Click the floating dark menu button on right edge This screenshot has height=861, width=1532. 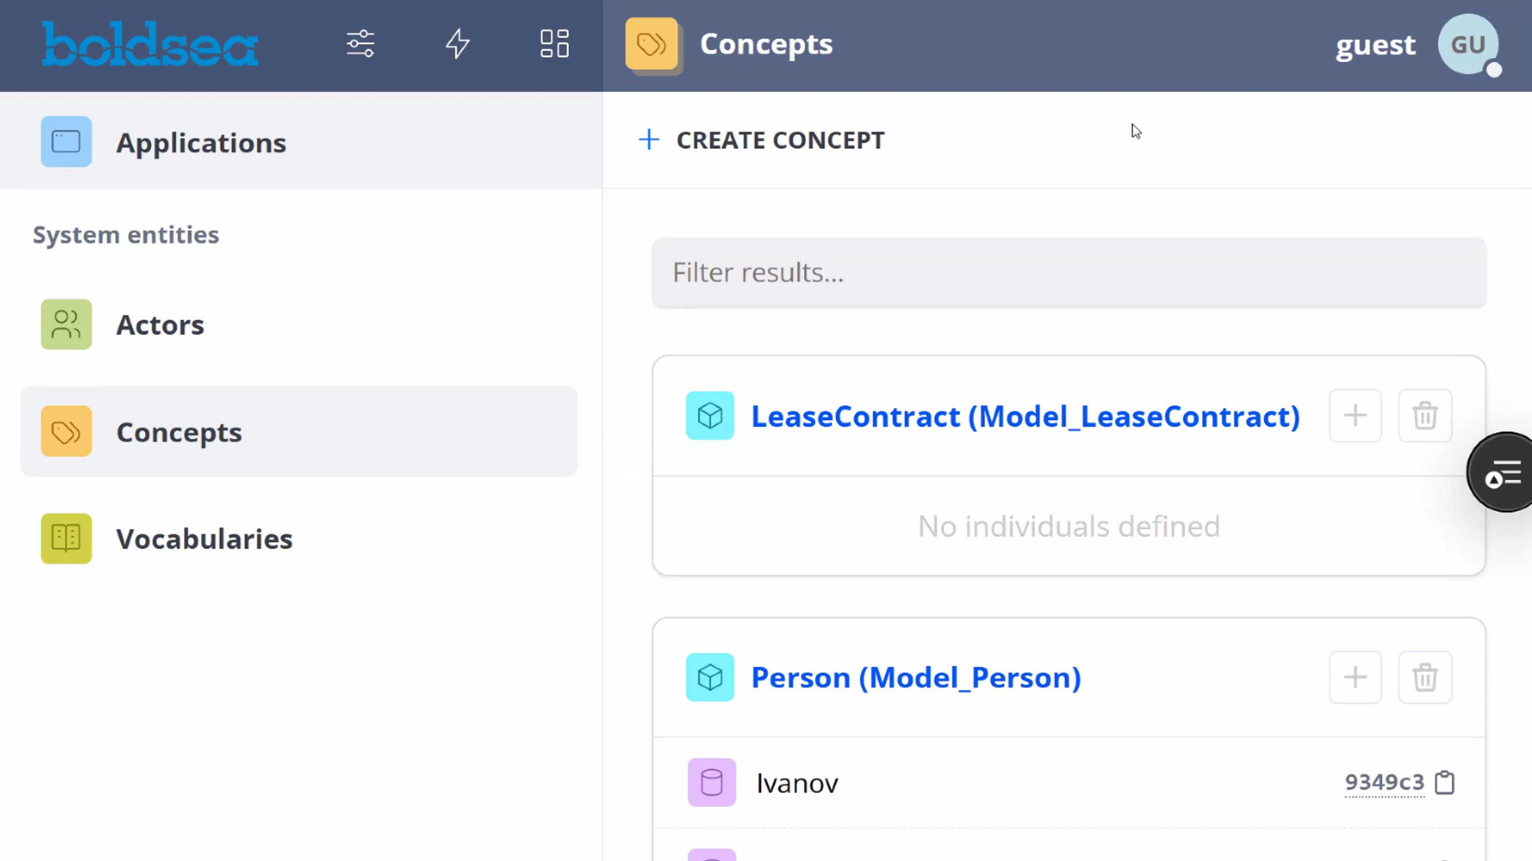click(x=1504, y=473)
